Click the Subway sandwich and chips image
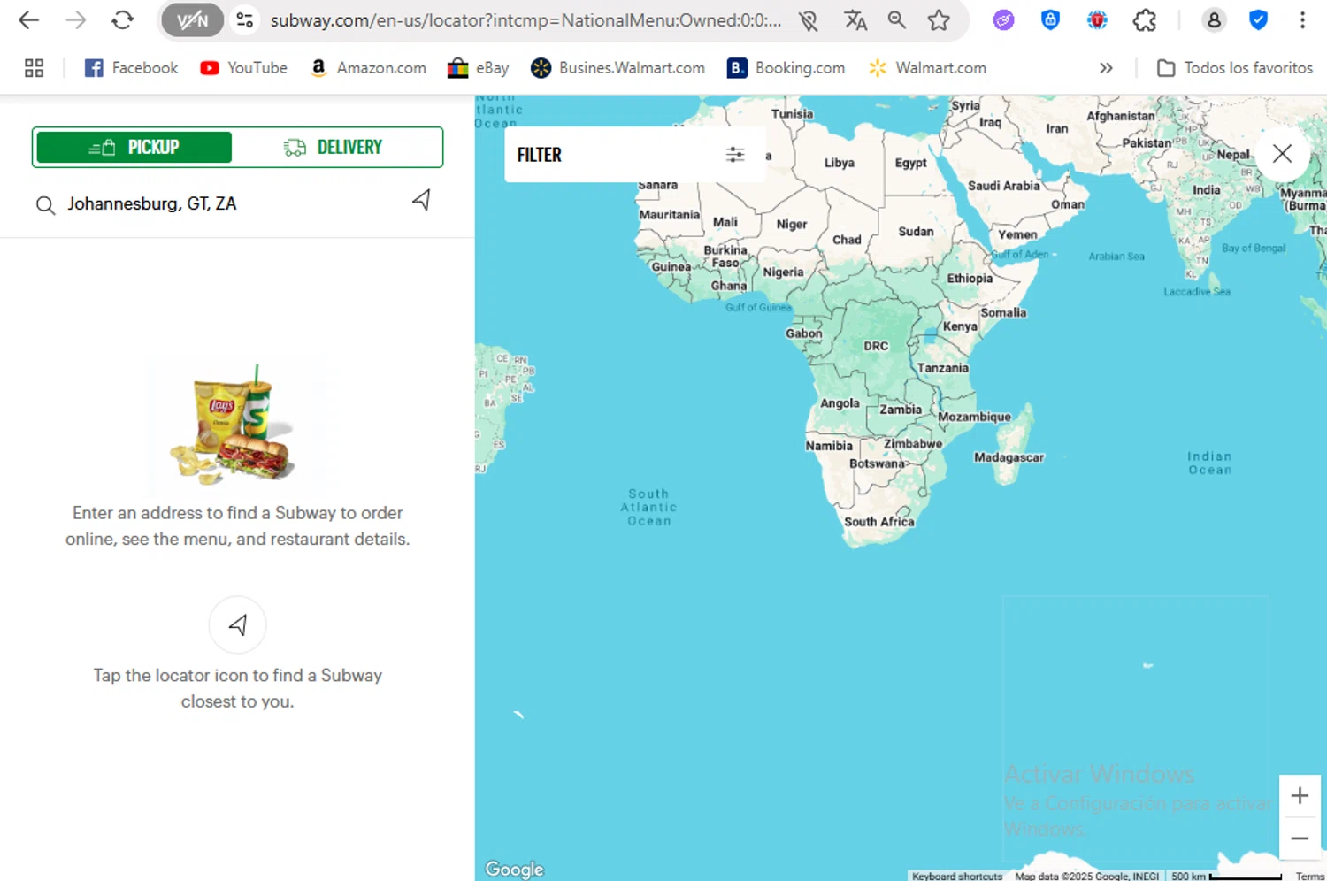 (232, 425)
